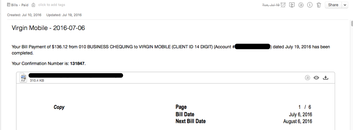Click the vertical scrollbar thumb

tap(352, 24)
